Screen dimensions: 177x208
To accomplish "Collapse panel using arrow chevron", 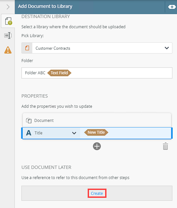I will (x=8, y=7).
